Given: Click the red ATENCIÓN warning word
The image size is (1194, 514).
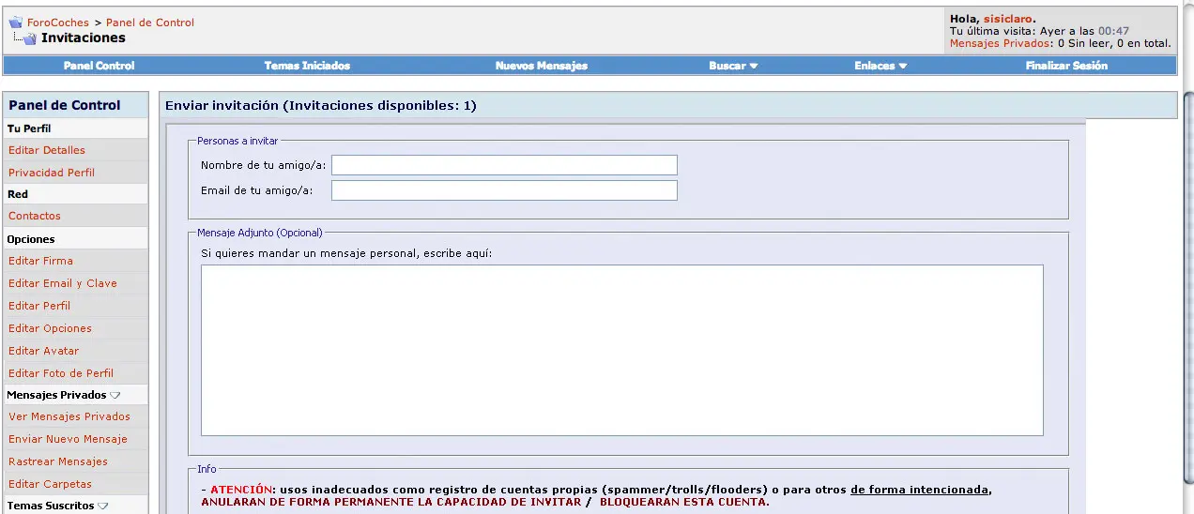Looking at the screenshot, I should 241,490.
